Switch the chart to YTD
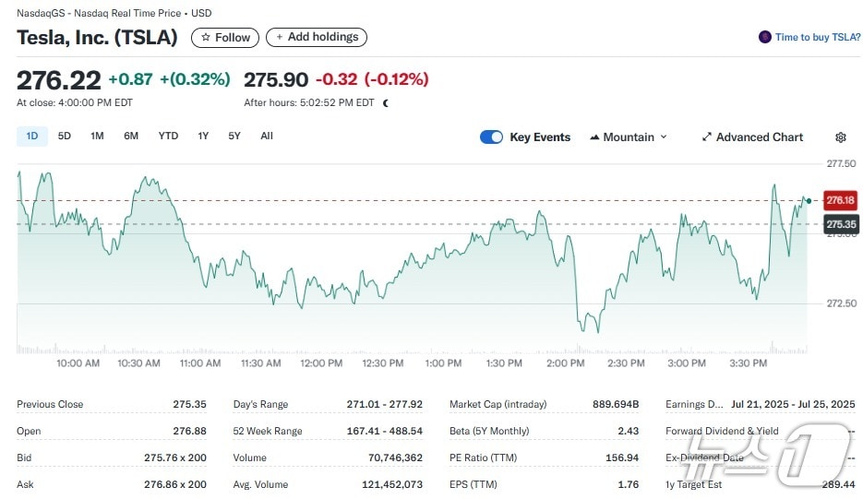This screenshot has height=499, width=863. [168, 137]
